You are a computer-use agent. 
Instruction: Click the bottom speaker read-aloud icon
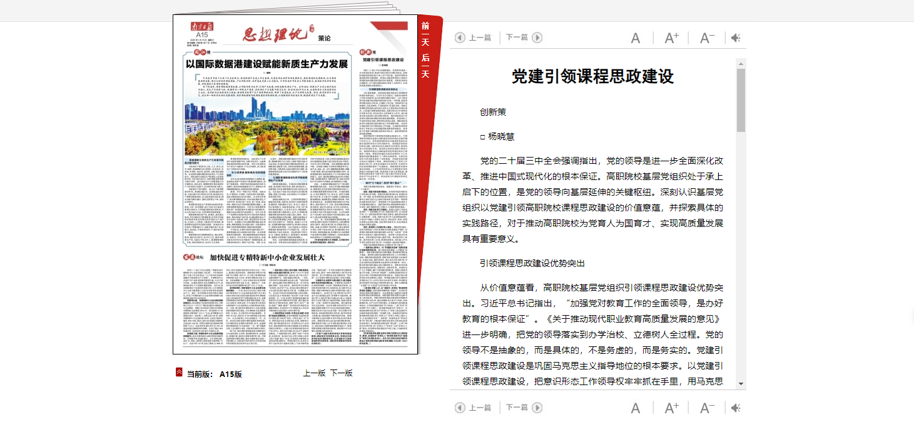pyautogui.click(x=736, y=408)
